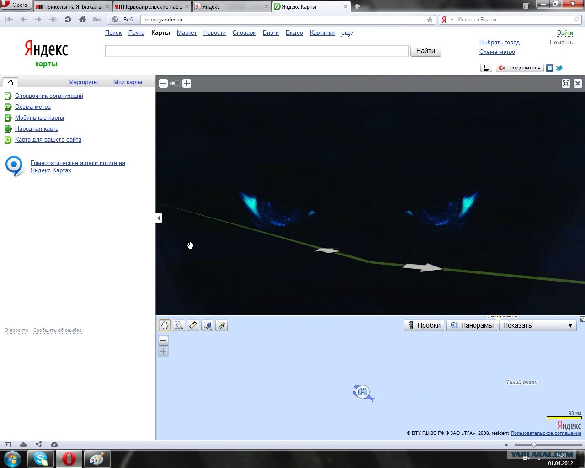Select the ruler distance tool
Image resolution: width=585 pixels, height=468 pixels.
[193, 325]
